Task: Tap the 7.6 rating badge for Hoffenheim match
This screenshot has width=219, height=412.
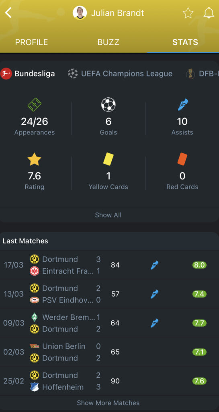Action: tap(199, 381)
